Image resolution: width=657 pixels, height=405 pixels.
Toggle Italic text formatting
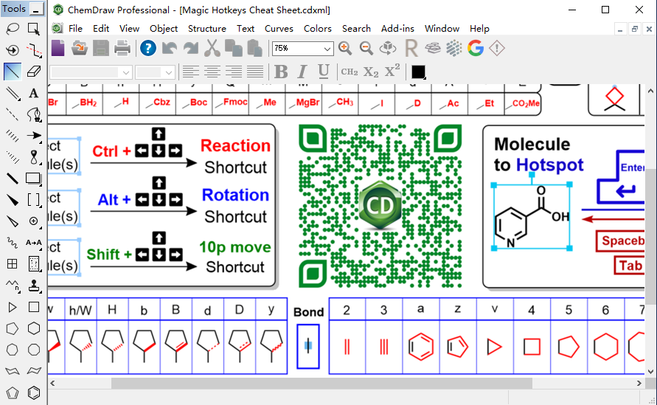click(302, 72)
